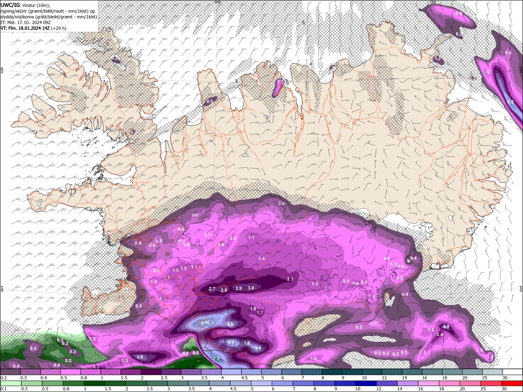The width and height of the screenshot is (523, 392).
Task: Click the 1.8 precipitation value on the map
Action: coord(253,309)
